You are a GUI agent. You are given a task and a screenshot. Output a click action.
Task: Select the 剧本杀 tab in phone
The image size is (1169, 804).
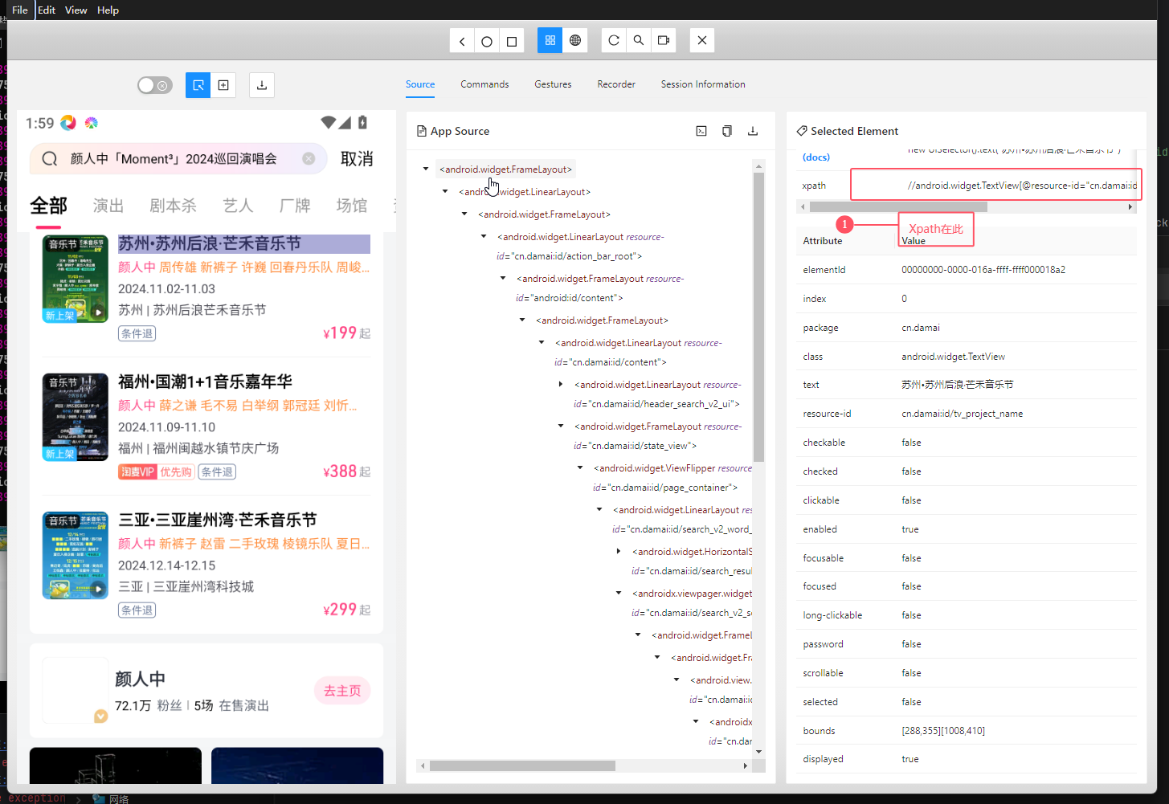point(173,206)
